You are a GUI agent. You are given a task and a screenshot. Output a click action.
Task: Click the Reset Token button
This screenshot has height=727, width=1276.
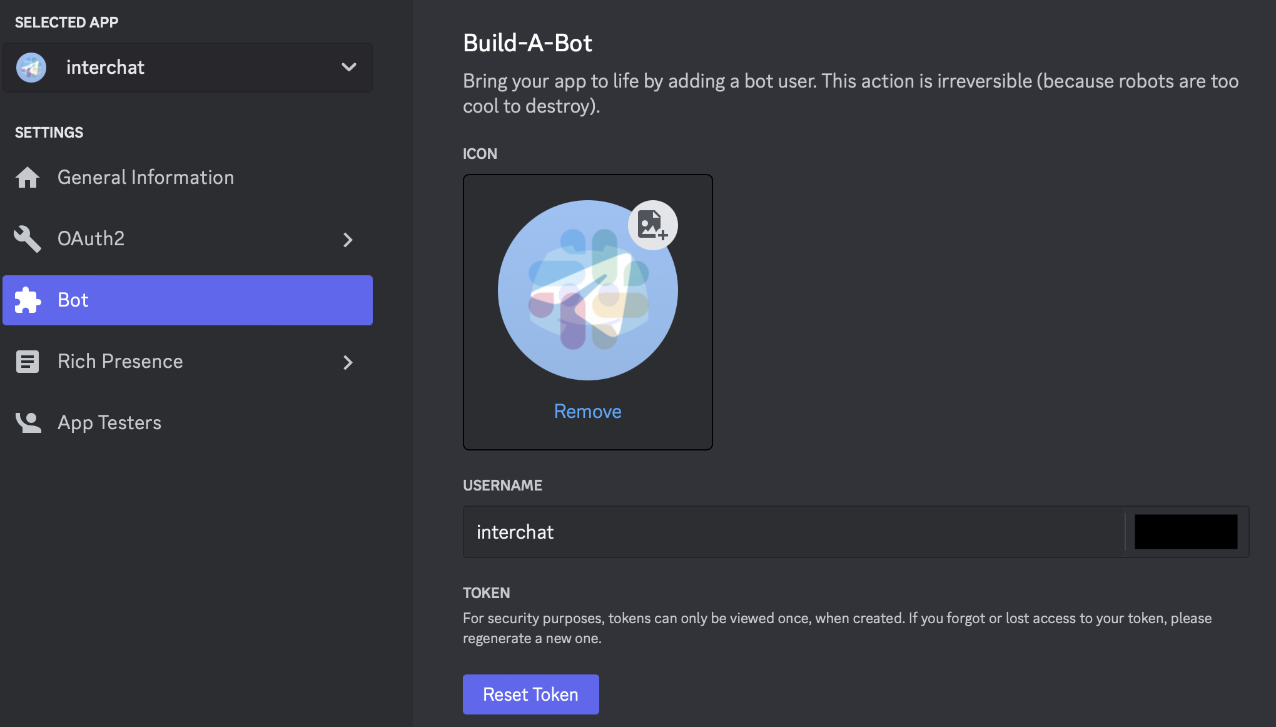(x=531, y=694)
